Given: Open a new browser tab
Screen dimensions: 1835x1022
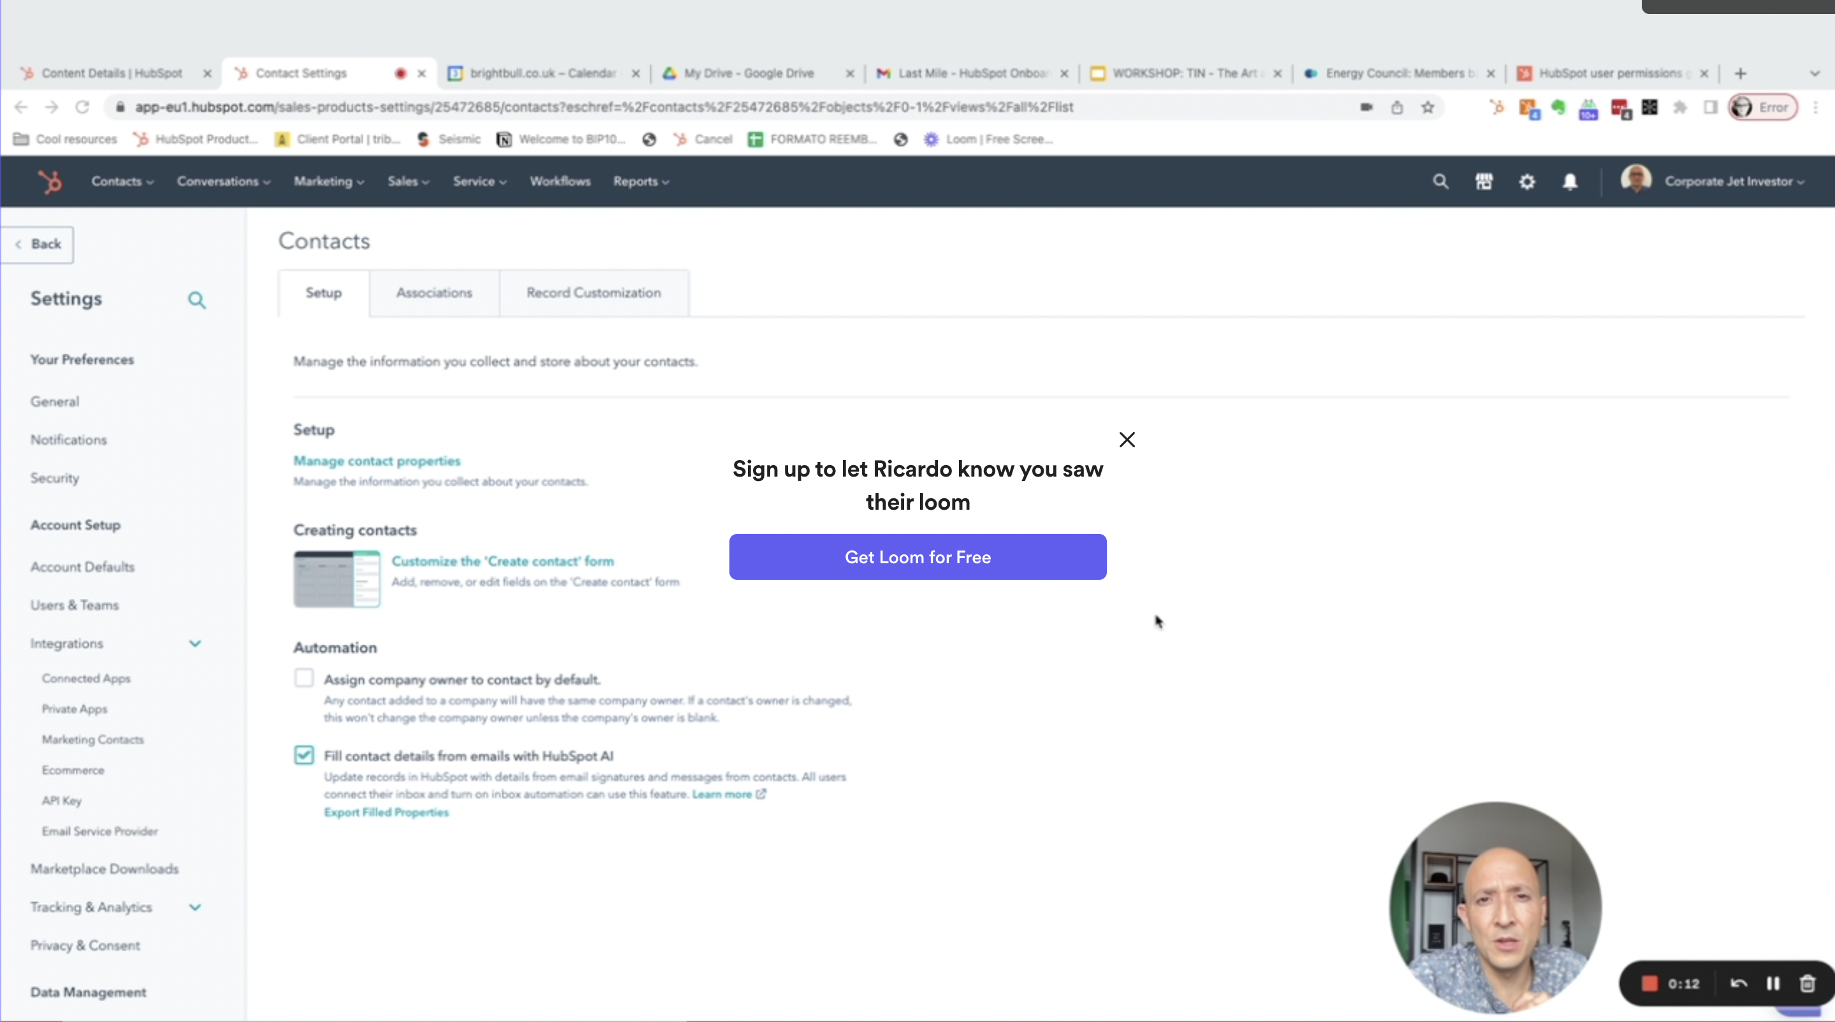Looking at the screenshot, I should tap(1740, 73).
